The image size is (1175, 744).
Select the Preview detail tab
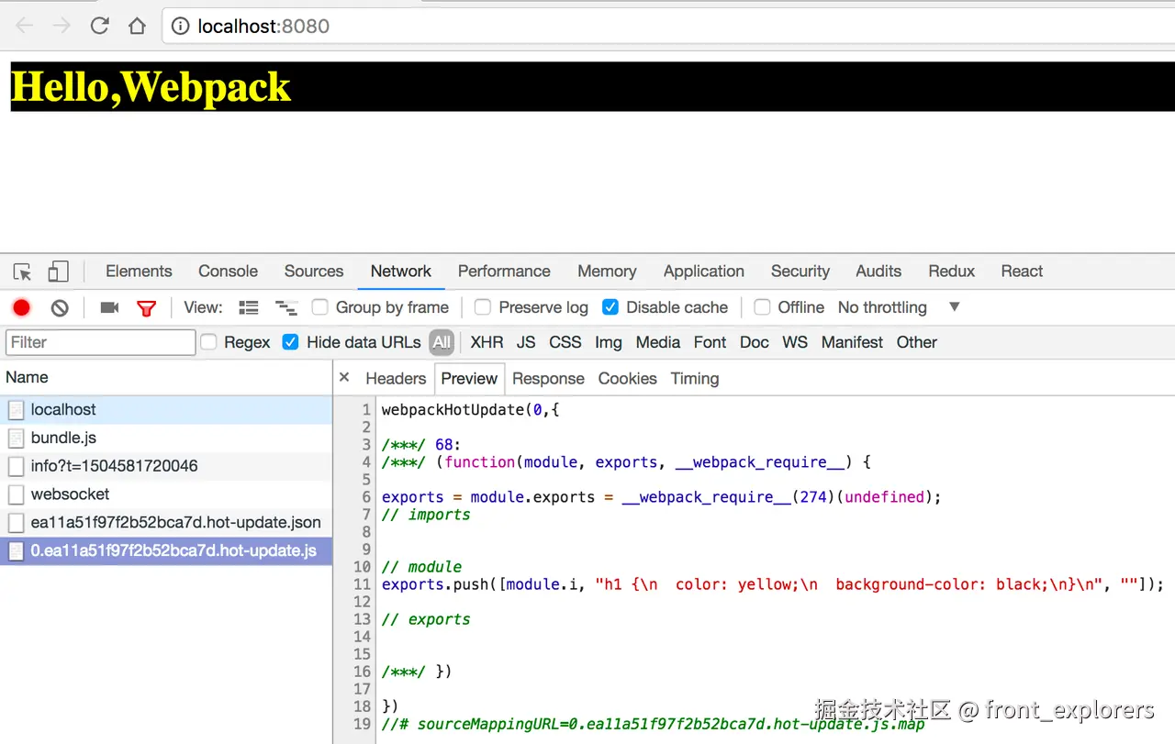(469, 378)
